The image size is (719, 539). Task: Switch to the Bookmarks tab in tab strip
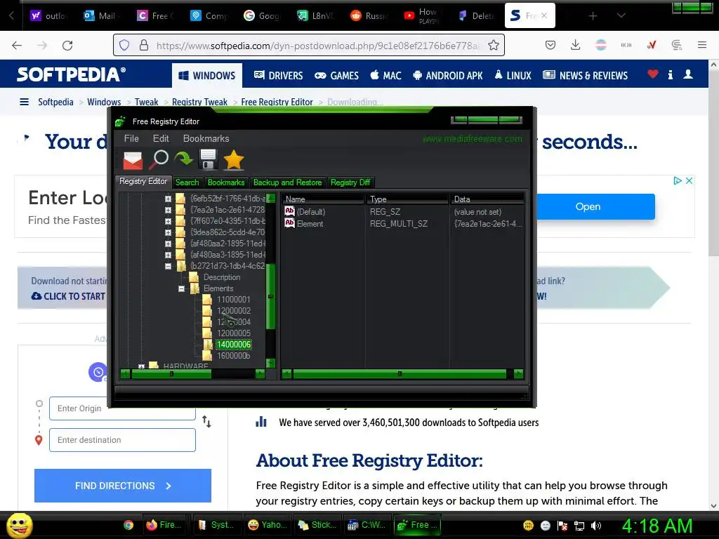click(x=226, y=182)
